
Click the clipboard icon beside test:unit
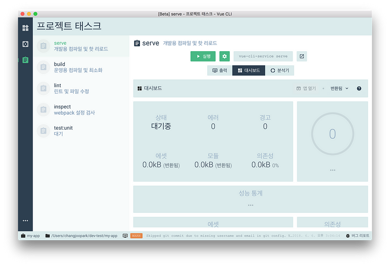coord(43,131)
